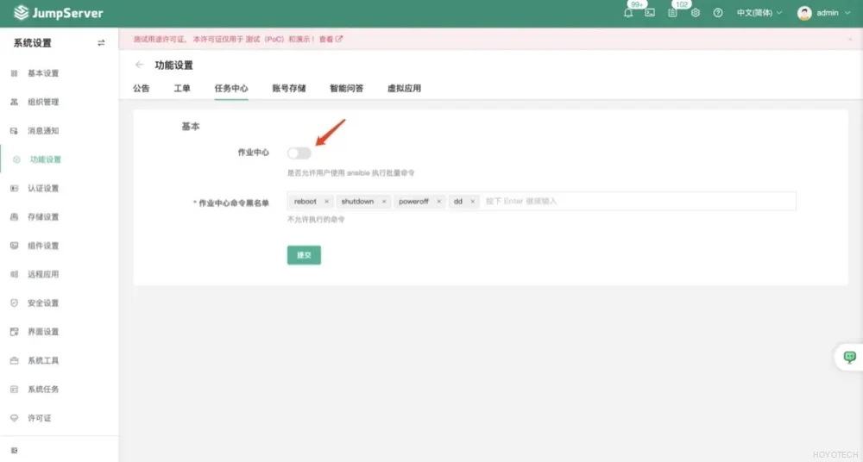The width and height of the screenshot is (863, 462).
Task: Remove the shutdown tag from blacklist
Action: click(x=384, y=202)
